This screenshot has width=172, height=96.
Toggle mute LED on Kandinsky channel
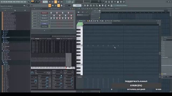tap(33, 13)
